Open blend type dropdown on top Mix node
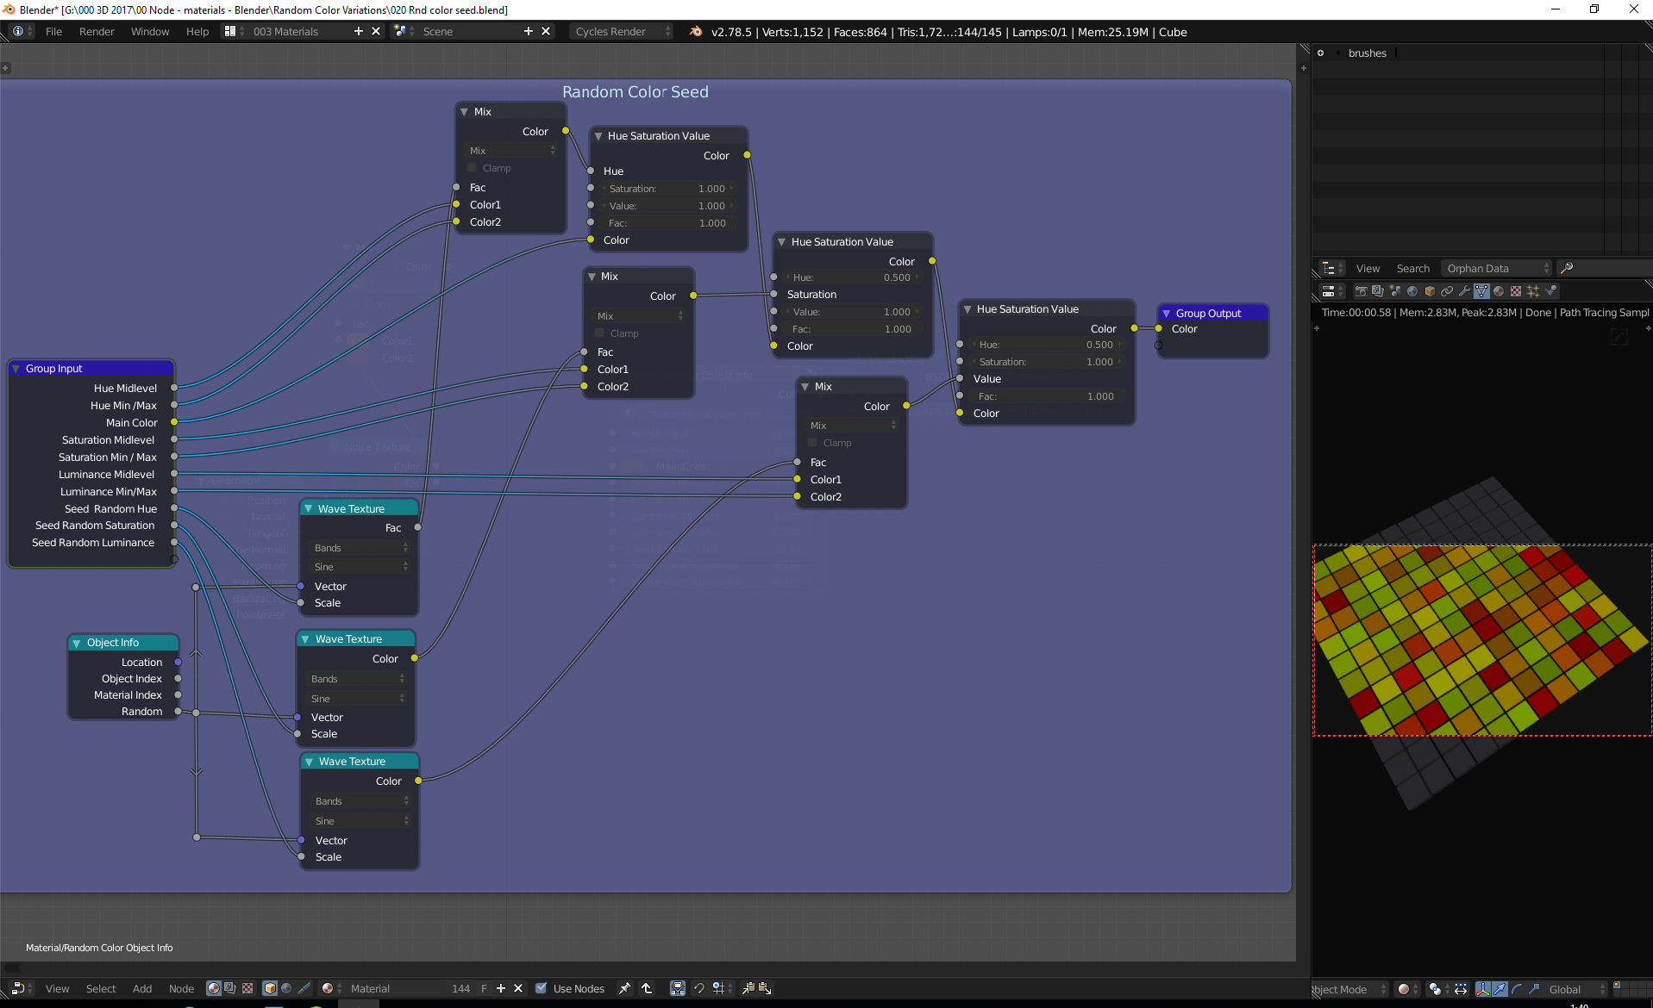 (x=511, y=151)
